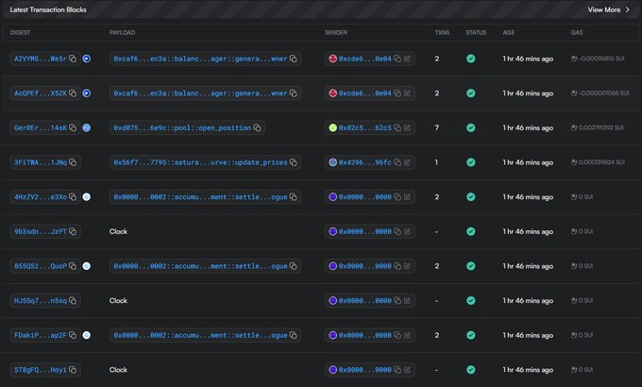Copy sender address 0x82c5...62c5

[x=397, y=127]
